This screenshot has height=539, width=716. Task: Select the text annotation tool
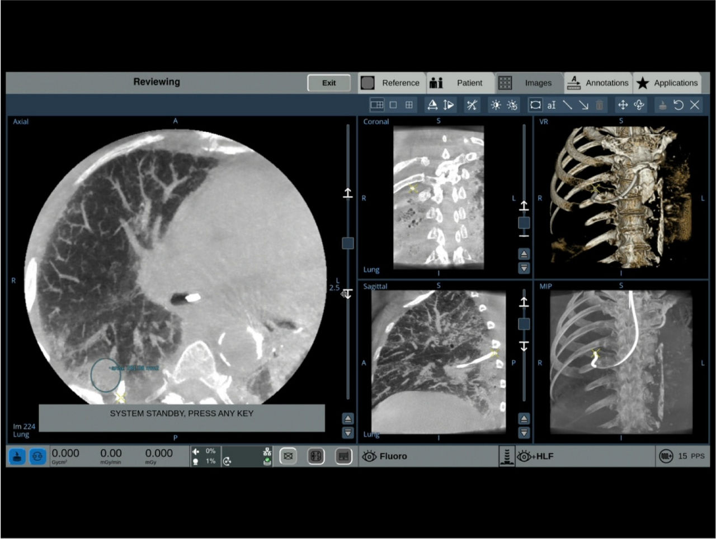pyautogui.click(x=552, y=105)
